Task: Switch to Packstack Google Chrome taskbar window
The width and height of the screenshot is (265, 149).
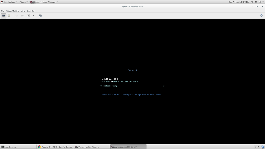Action: coord(55,147)
